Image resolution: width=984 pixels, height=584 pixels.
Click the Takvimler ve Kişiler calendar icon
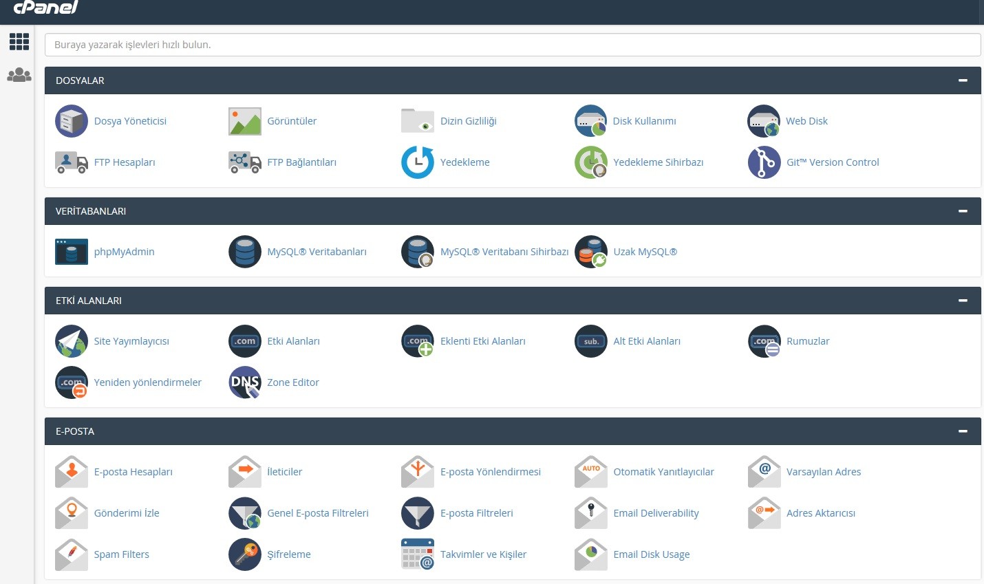tap(418, 554)
